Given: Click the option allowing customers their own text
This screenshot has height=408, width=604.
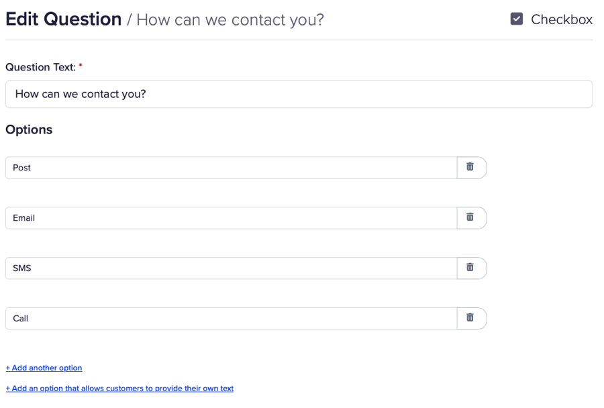Looking at the screenshot, I should (x=119, y=388).
